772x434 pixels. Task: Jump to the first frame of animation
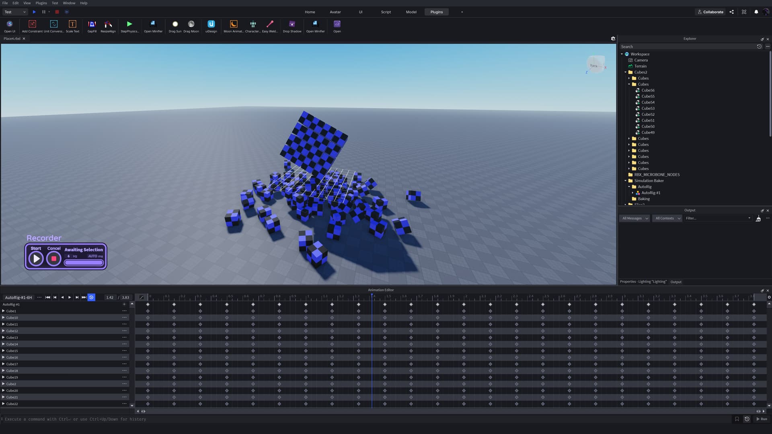tap(48, 297)
